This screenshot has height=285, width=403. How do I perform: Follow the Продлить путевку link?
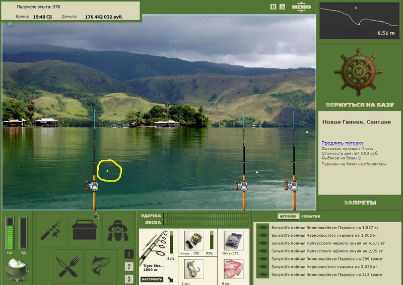tap(343, 143)
